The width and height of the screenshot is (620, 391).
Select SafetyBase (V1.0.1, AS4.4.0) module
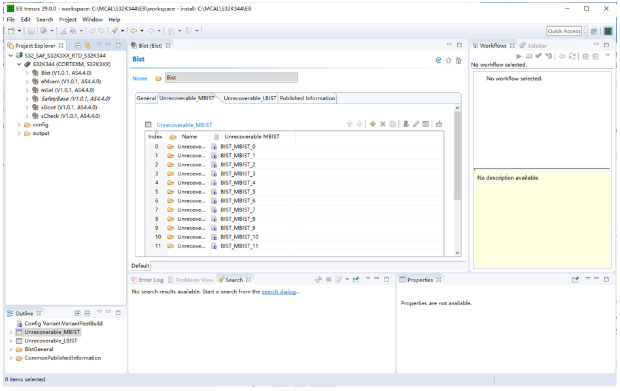tap(75, 99)
